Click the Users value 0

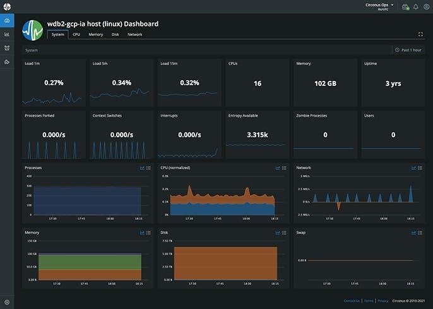pos(393,135)
